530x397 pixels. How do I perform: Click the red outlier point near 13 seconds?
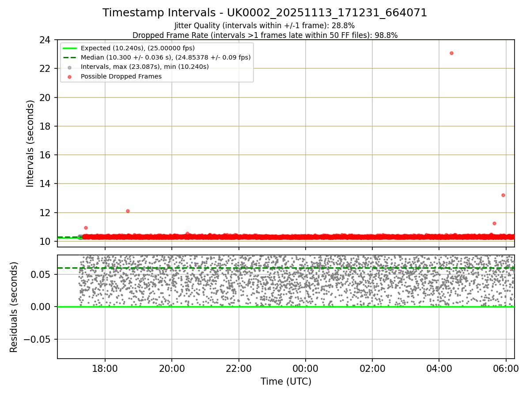503,195
